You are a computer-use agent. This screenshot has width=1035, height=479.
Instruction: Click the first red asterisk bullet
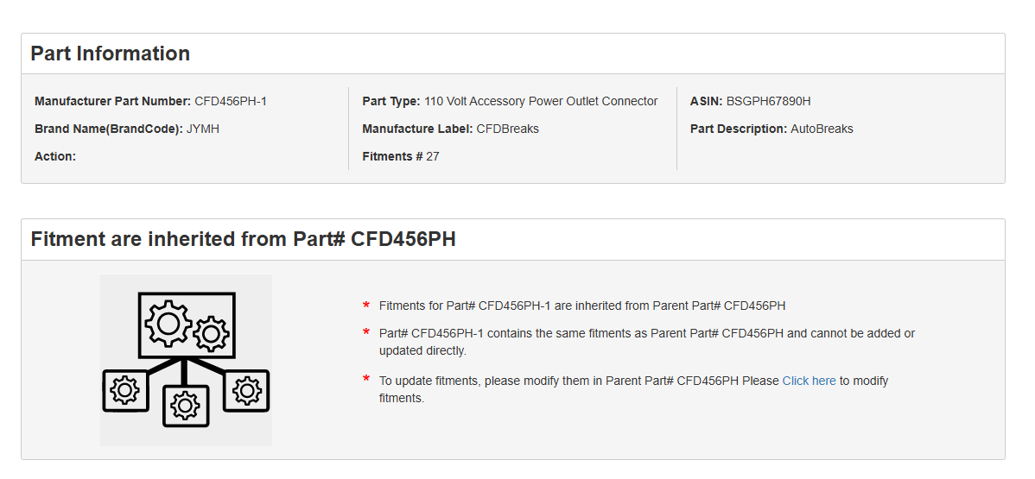click(366, 306)
